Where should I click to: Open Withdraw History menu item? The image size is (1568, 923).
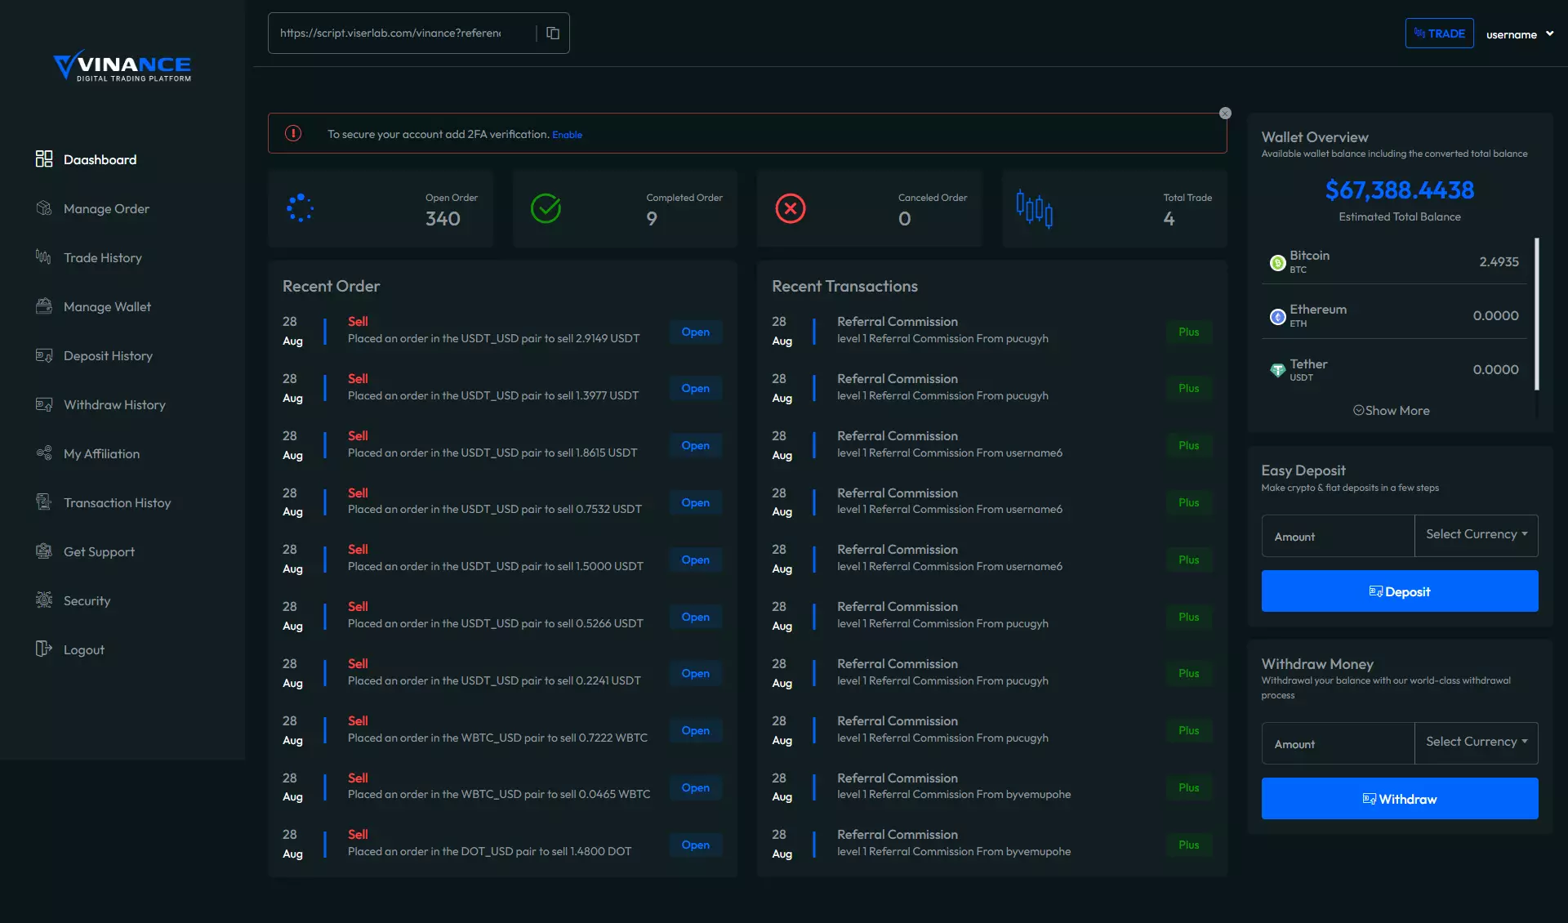coord(114,404)
